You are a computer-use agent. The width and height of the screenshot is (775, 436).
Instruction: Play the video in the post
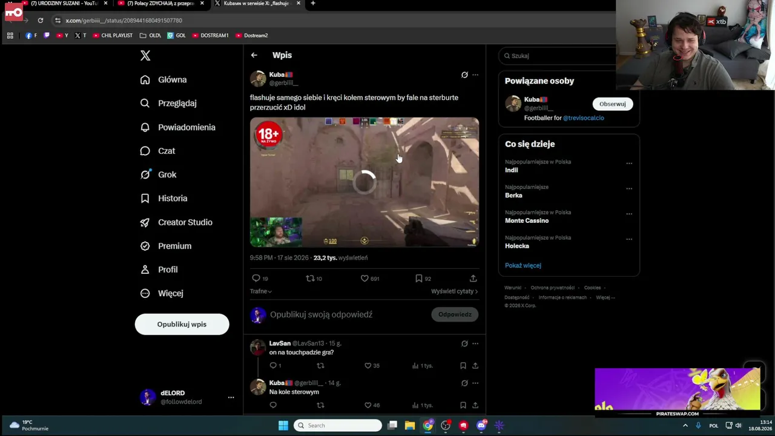pyautogui.click(x=364, y=182)
